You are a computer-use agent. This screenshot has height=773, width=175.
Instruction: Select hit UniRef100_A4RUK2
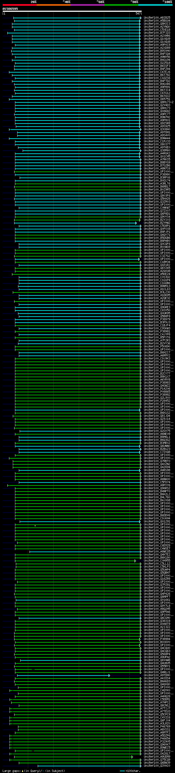pos(157,153)
